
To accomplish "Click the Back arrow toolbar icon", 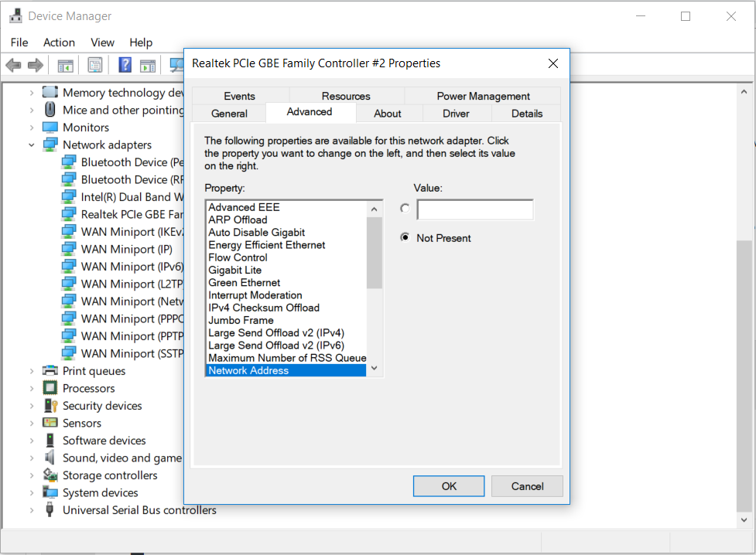I will coord(13,65).
